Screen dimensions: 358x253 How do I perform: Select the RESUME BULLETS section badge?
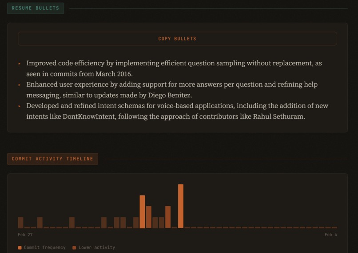tap(36, 8)
